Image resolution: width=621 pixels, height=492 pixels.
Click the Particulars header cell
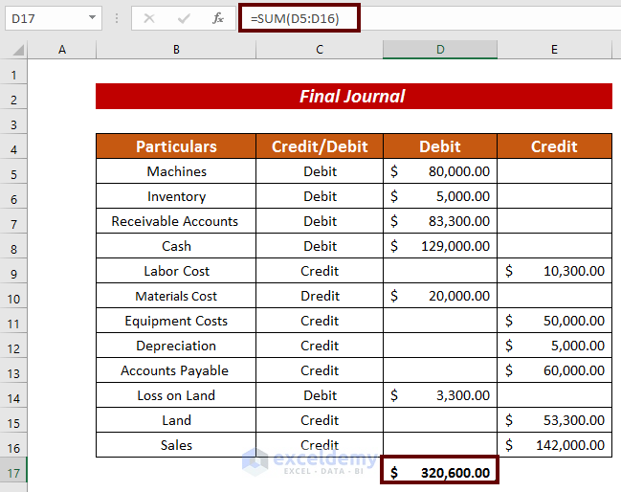176,146
